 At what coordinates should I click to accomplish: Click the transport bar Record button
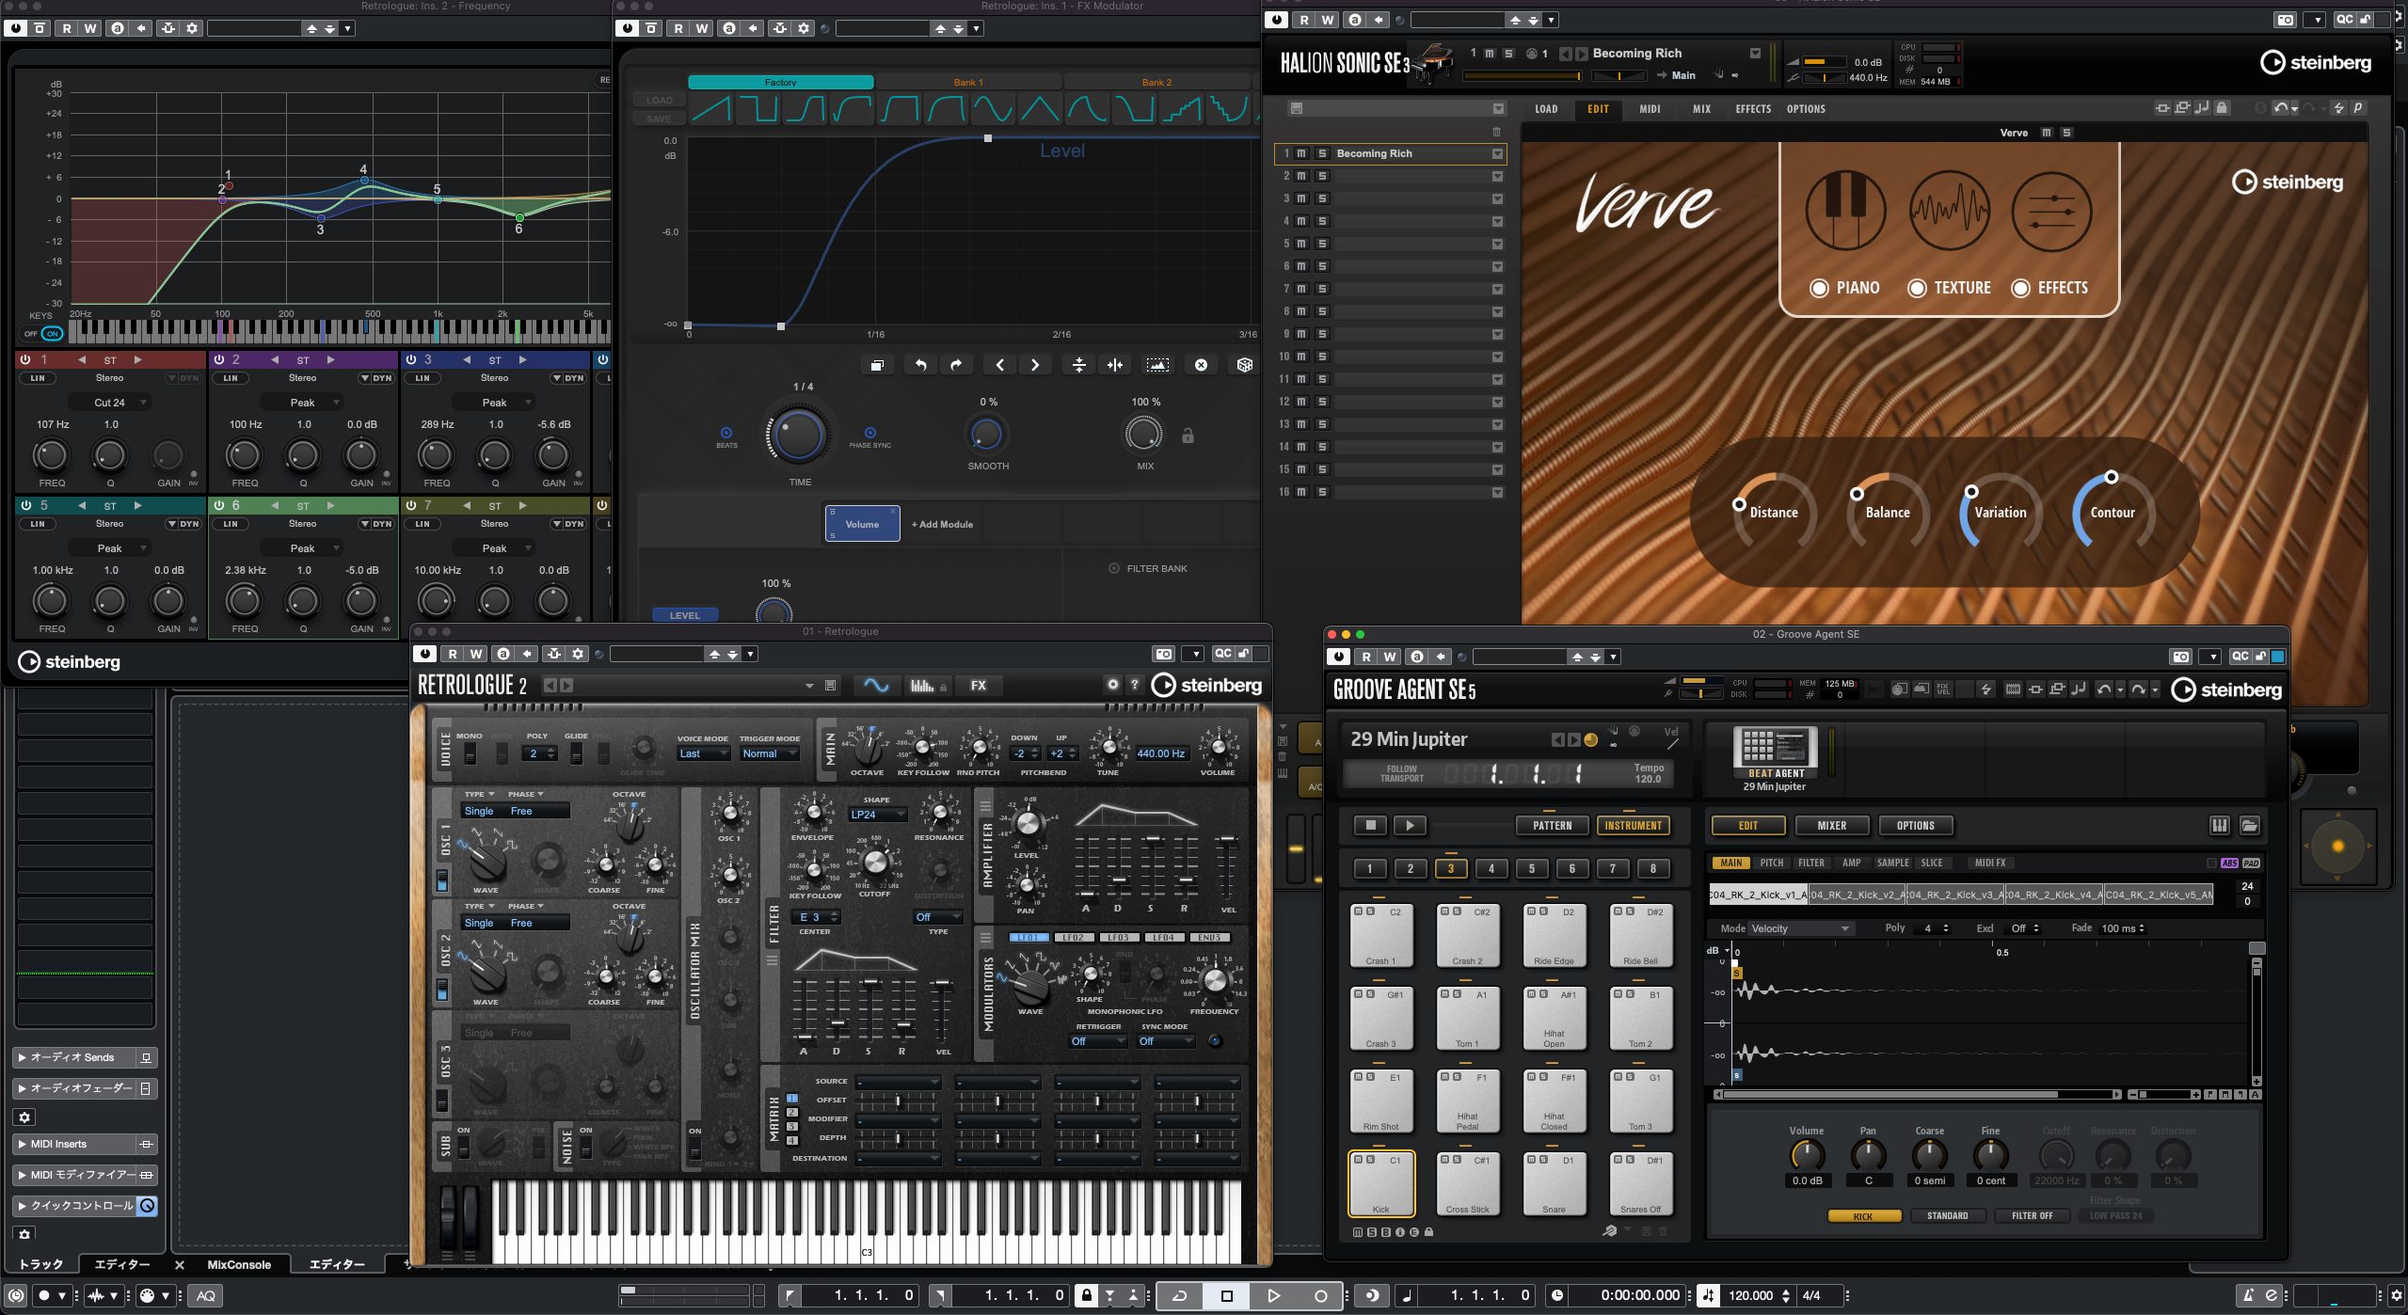pos(1320,1295)
